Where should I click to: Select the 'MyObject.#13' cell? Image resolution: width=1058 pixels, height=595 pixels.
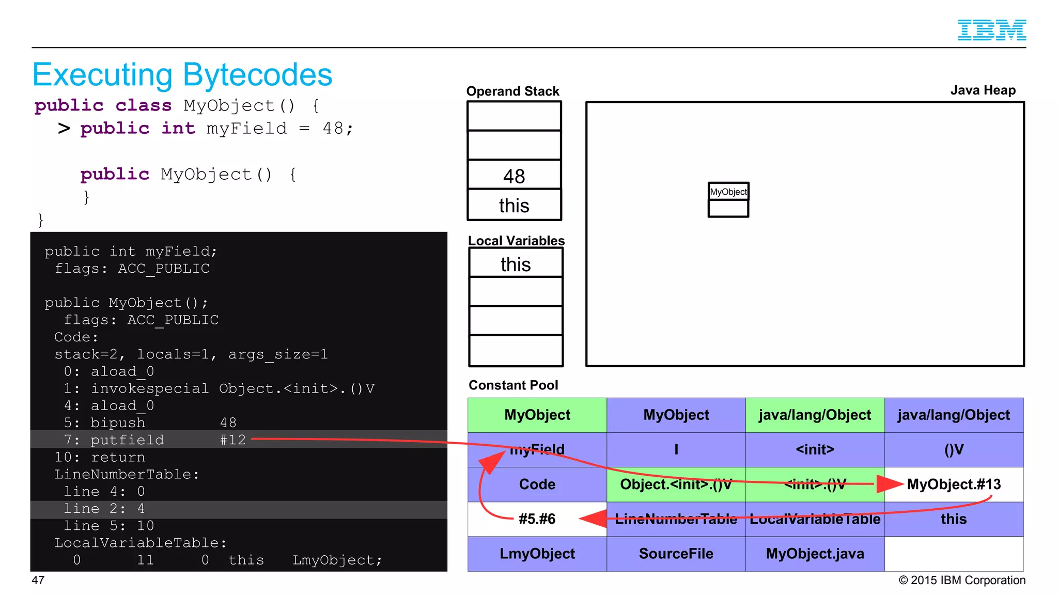954,484
